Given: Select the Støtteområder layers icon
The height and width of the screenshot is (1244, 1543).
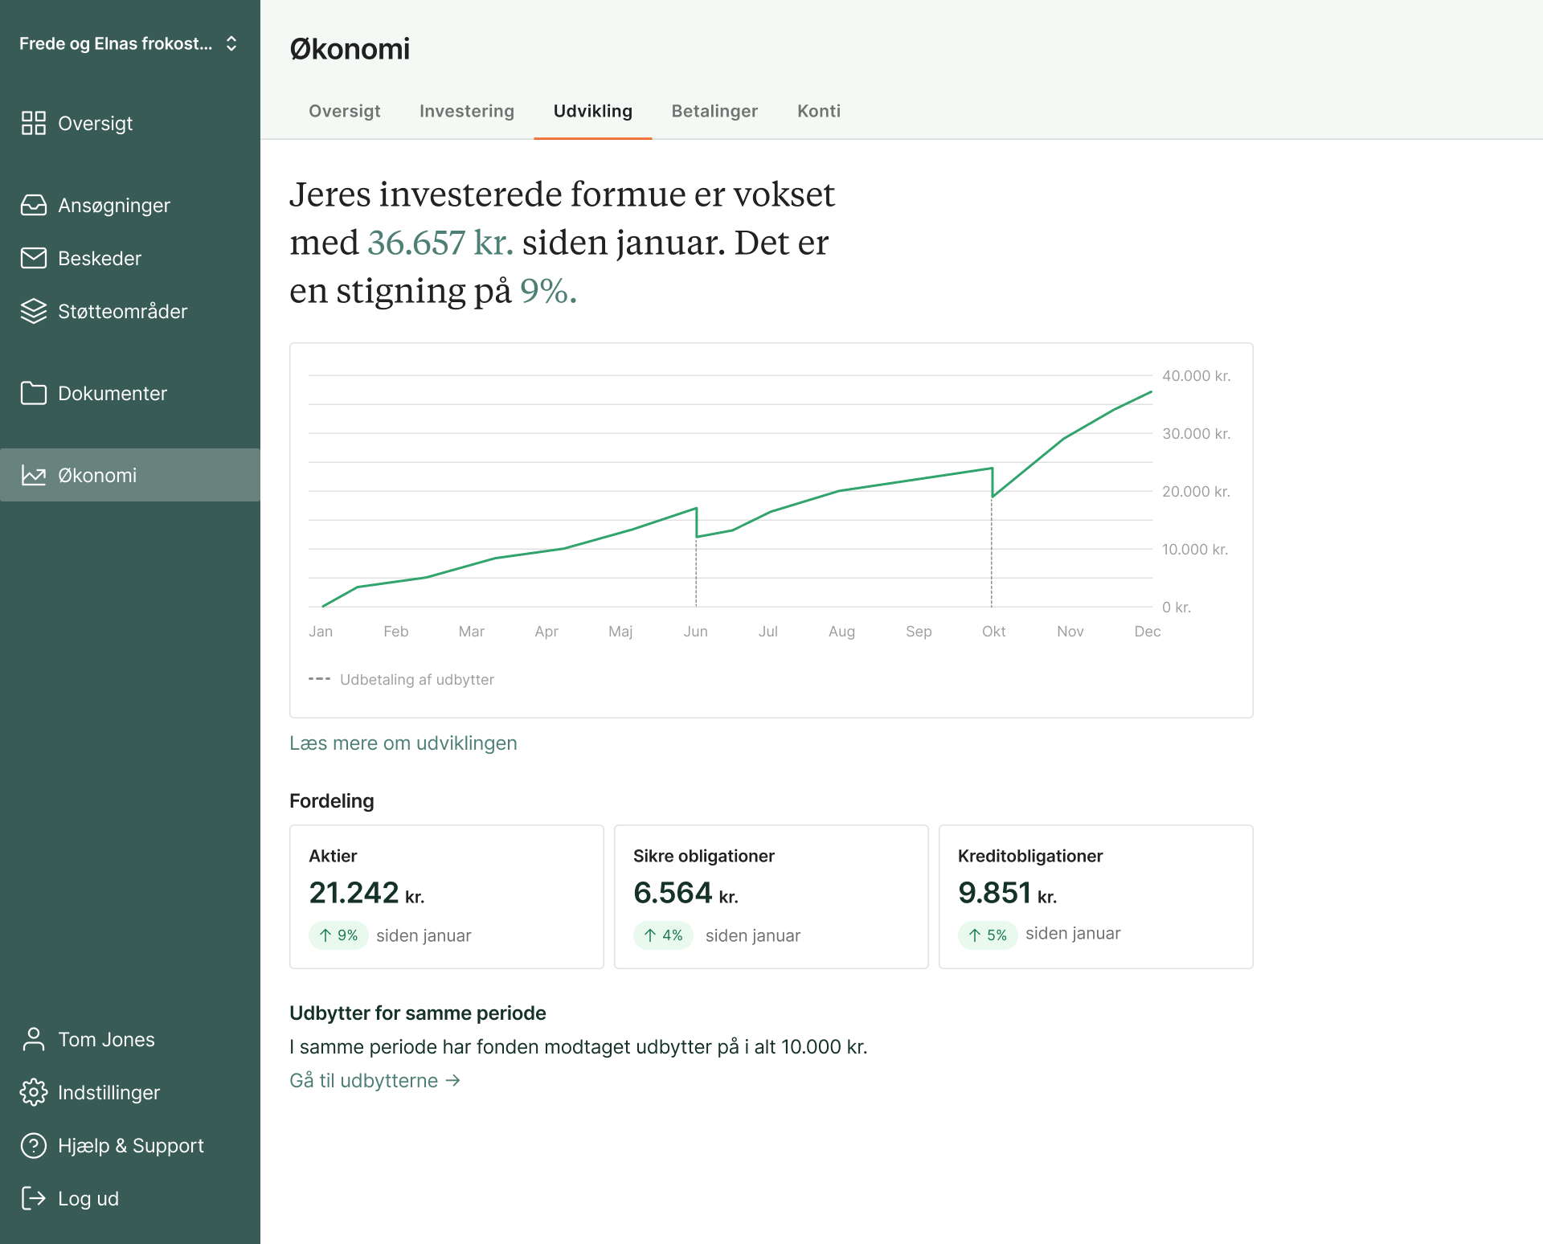Looking at the screenshot, I should [34, 311].
